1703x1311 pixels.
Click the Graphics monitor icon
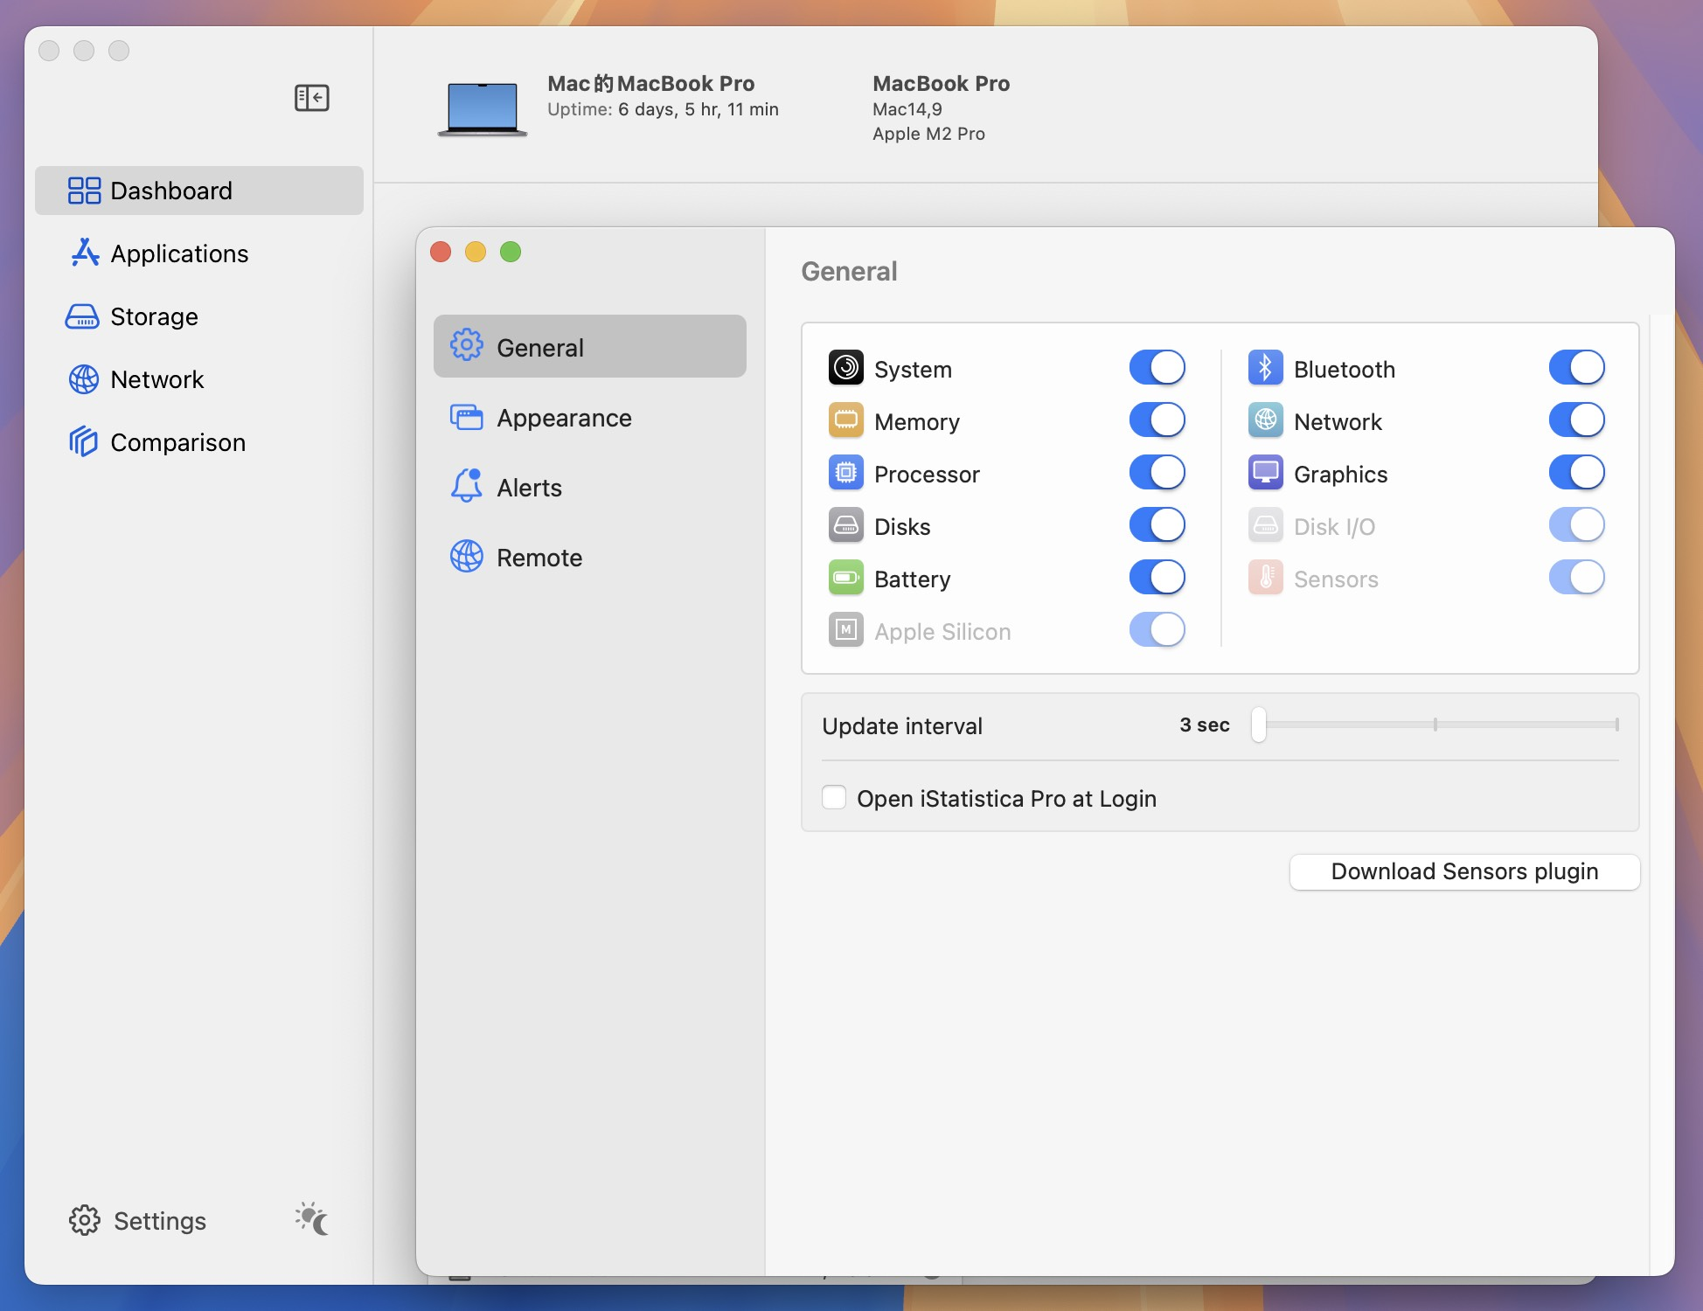(1265, 473)
